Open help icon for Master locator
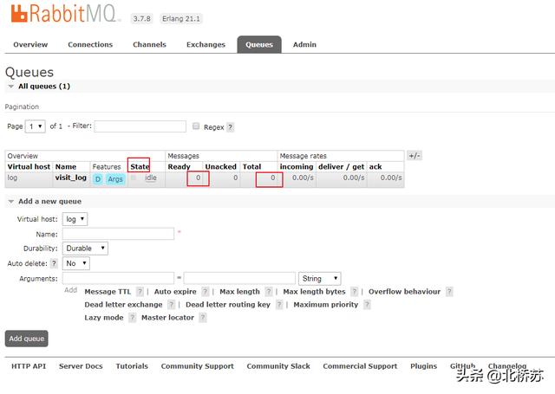This screenshot has width=555, height=394. 203,318
